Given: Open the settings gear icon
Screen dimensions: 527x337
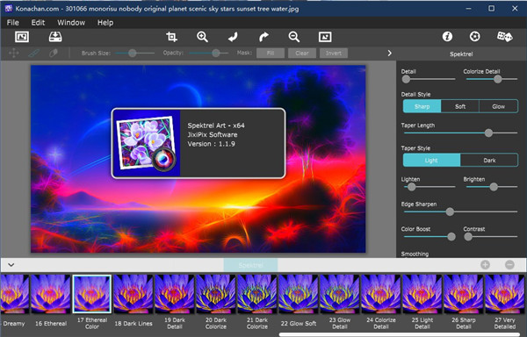Looking at the screenshot, I should click(475, 36).
